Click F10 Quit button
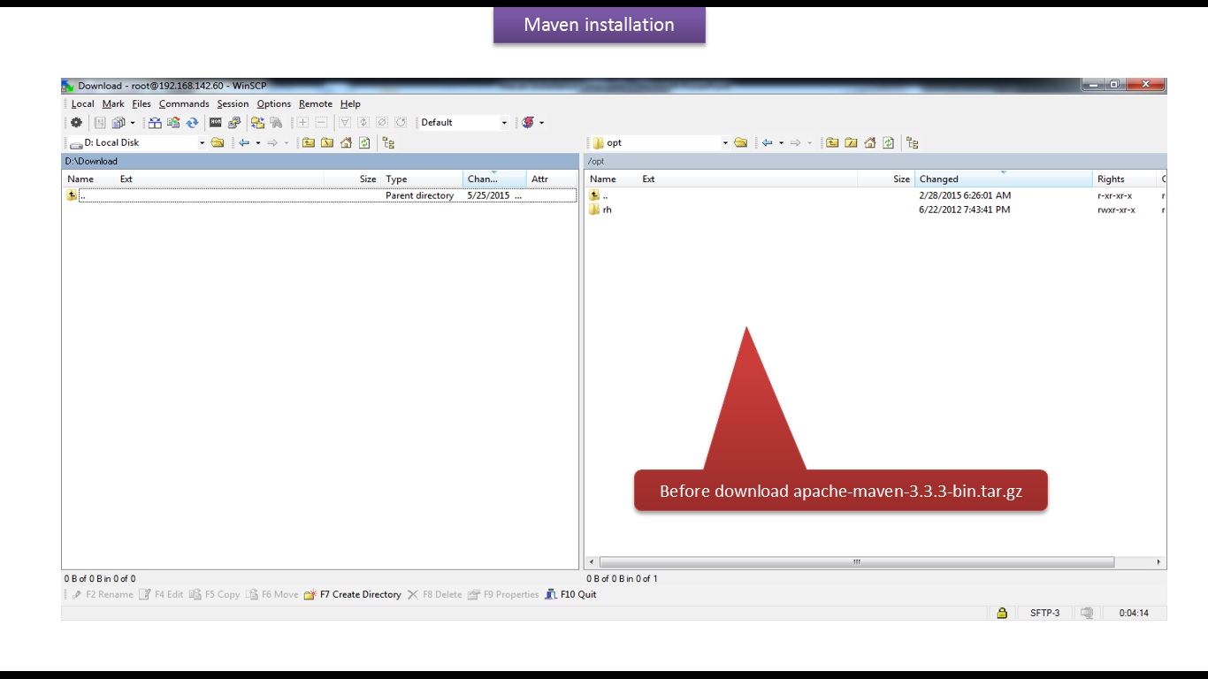 [570, 595]
